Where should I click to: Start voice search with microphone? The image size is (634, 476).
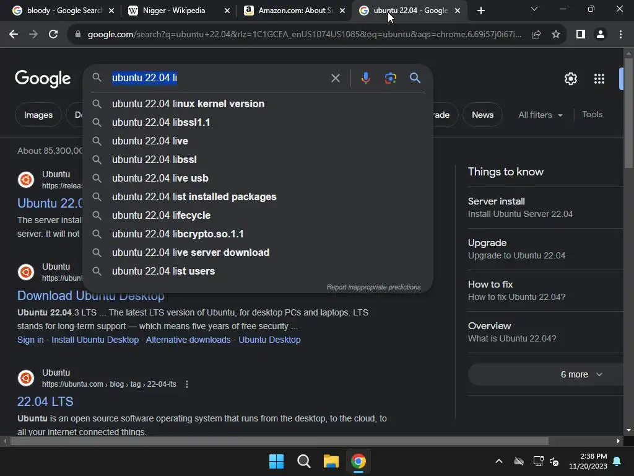(365, 77)
